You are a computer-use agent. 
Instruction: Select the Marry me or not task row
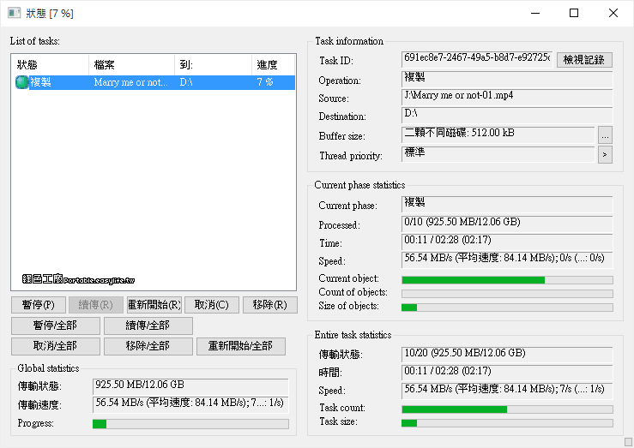154,82
